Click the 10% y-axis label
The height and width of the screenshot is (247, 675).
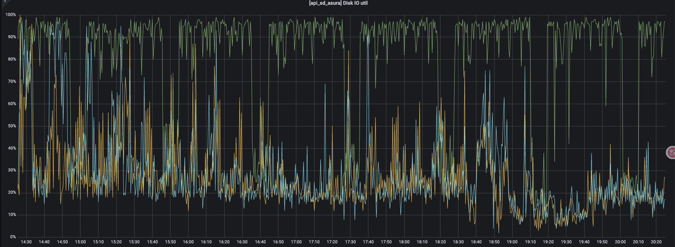tap(12, 215)
